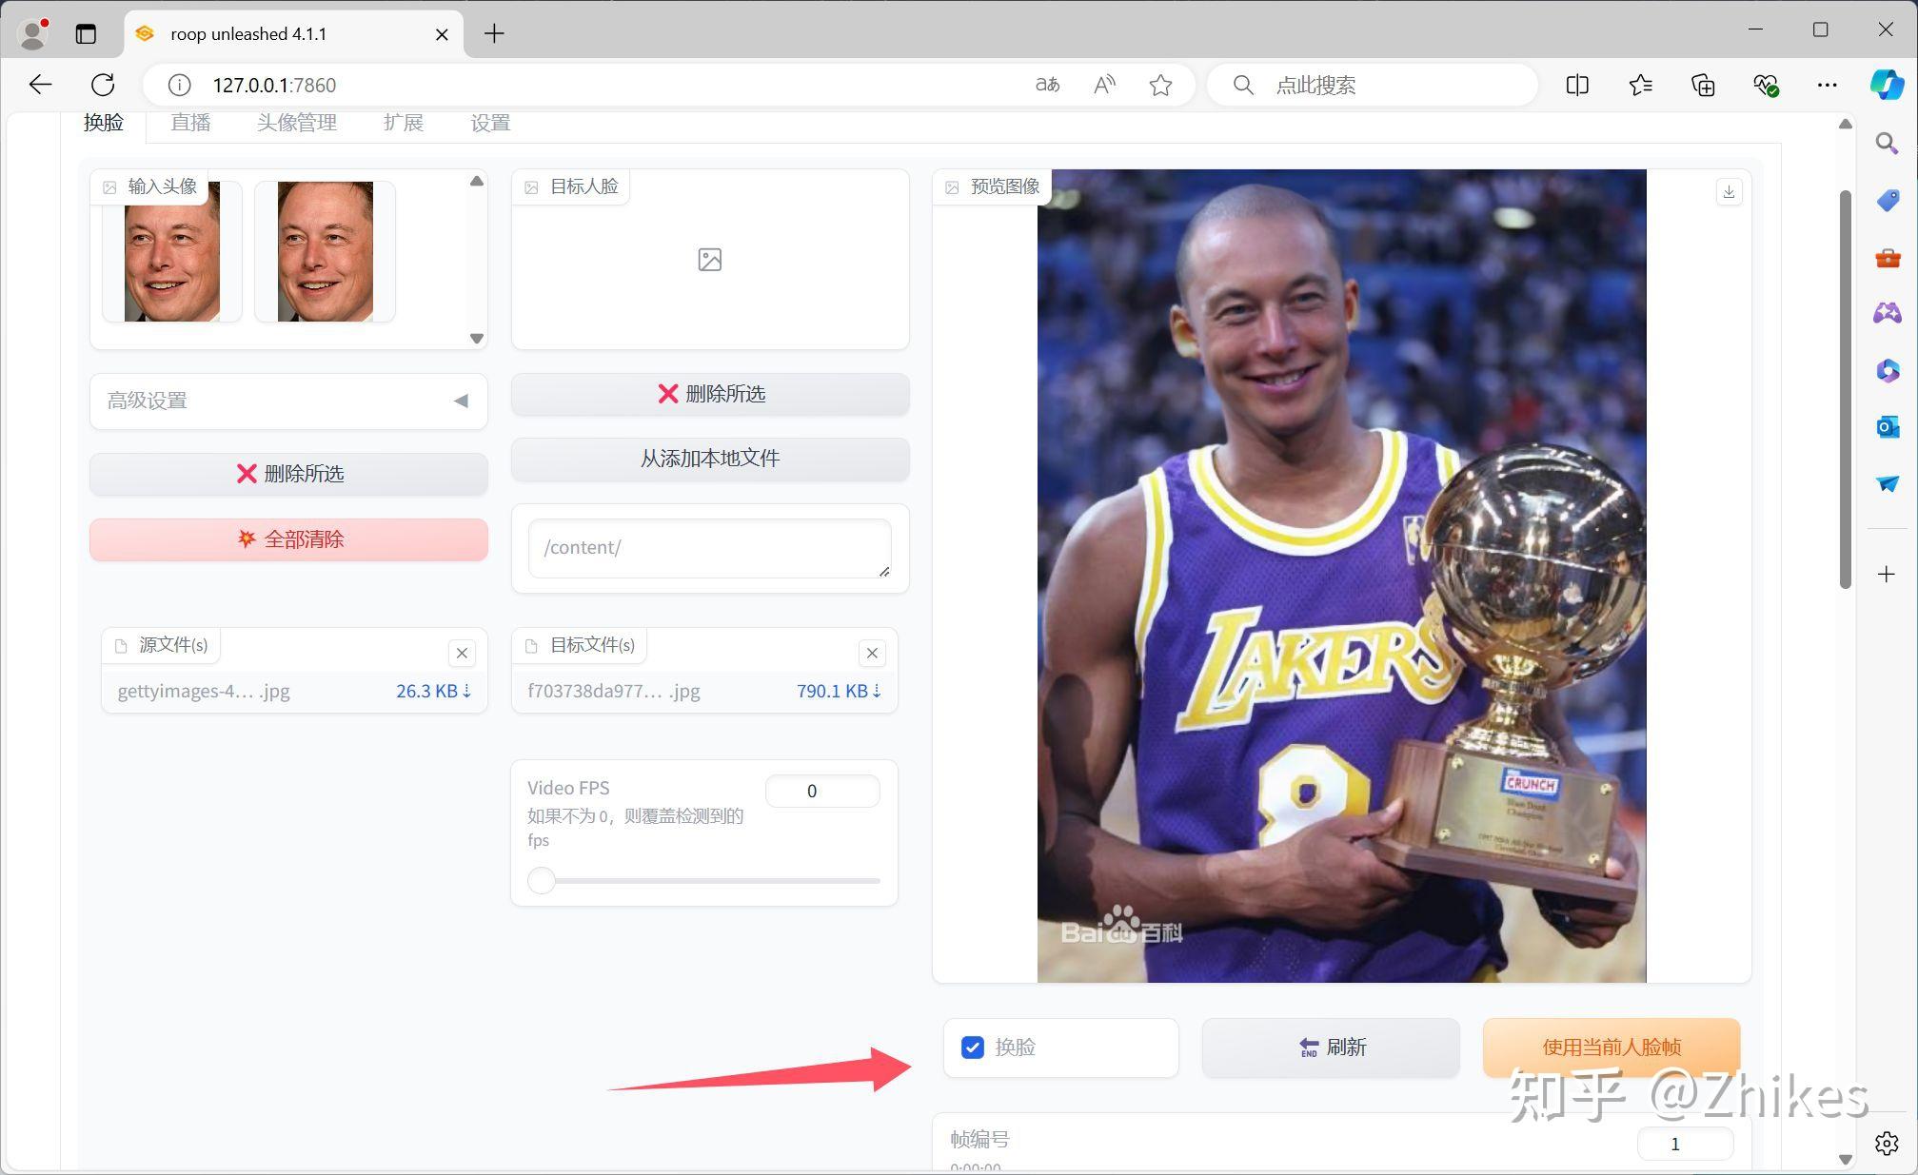
Task: Open the sidebar search icon
Action: coord(1887,144)
